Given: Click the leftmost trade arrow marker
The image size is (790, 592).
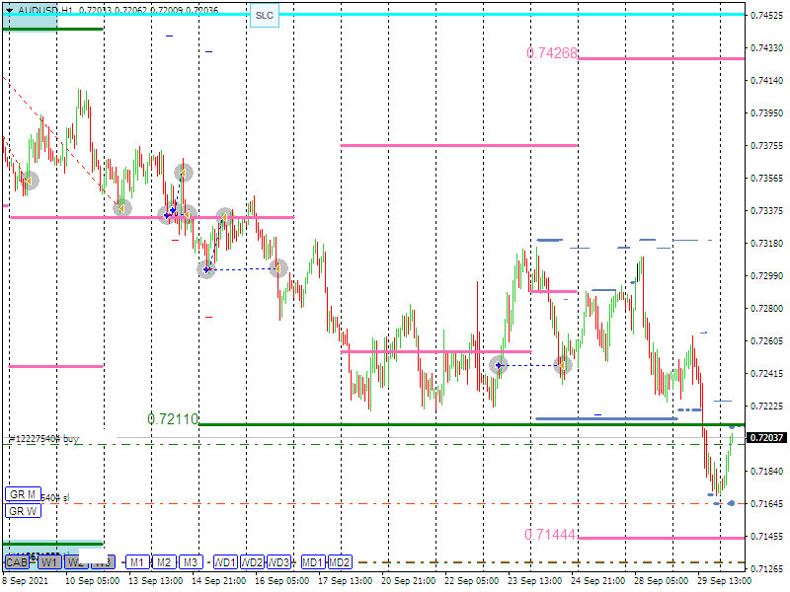Looking at the screenshot, I should pos(29,181).
